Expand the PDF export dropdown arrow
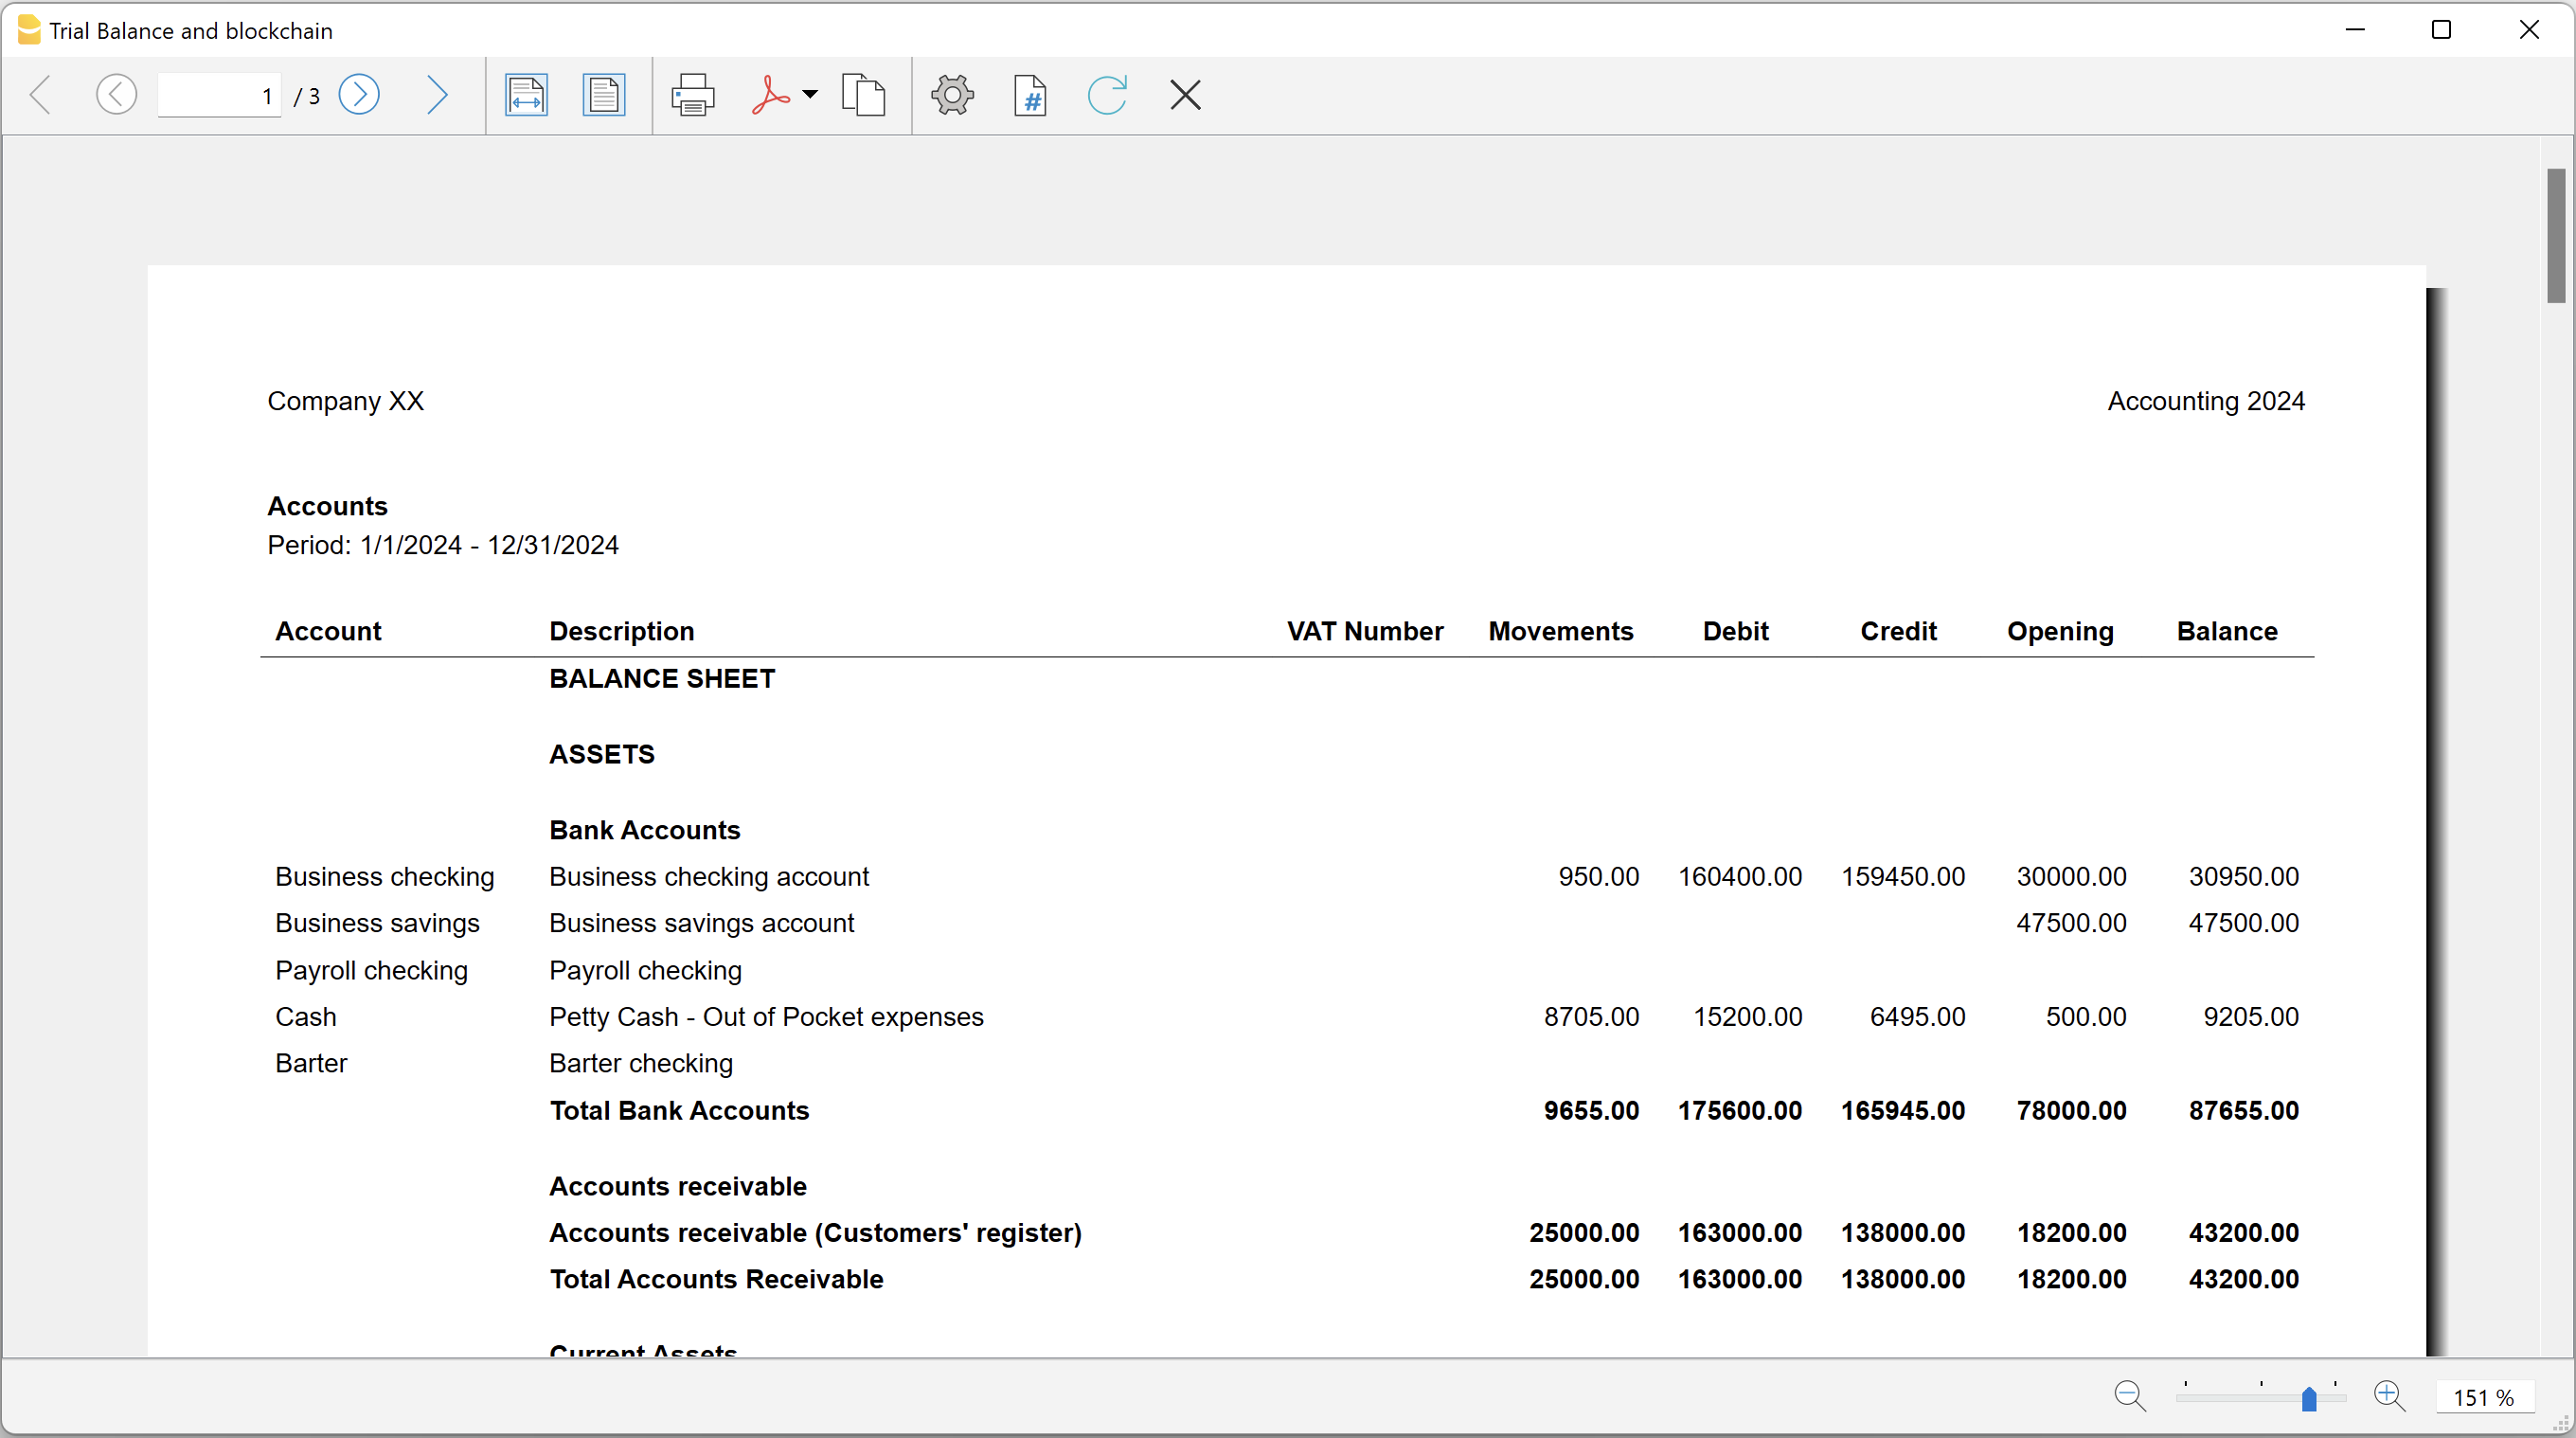2576x1438 pixels. pyautogui.click(x=810, y=95)
